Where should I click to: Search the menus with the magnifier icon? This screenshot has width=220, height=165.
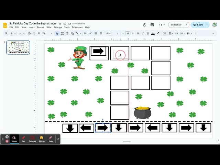(7, 33)
